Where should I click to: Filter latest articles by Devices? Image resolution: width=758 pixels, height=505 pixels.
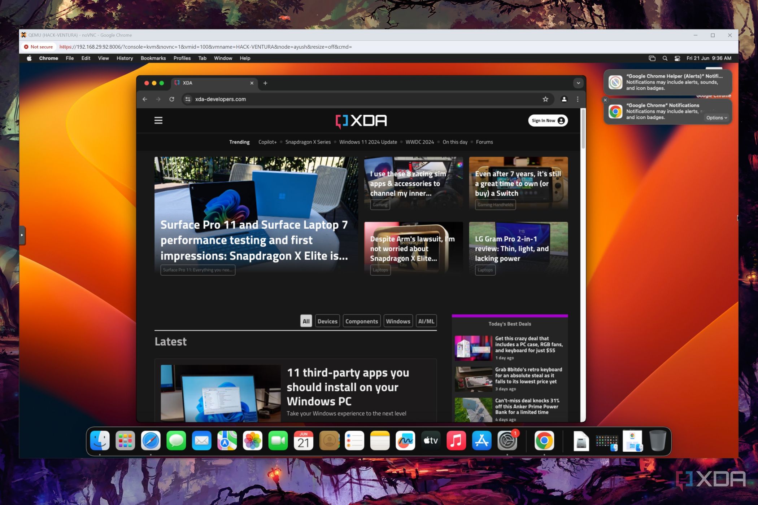point(327,321)
